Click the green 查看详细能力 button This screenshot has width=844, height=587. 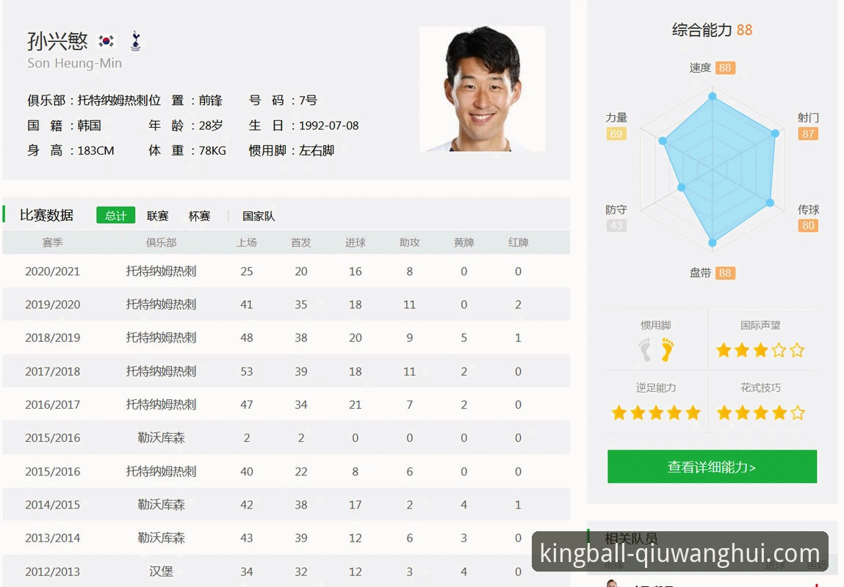tap(712, 467)
